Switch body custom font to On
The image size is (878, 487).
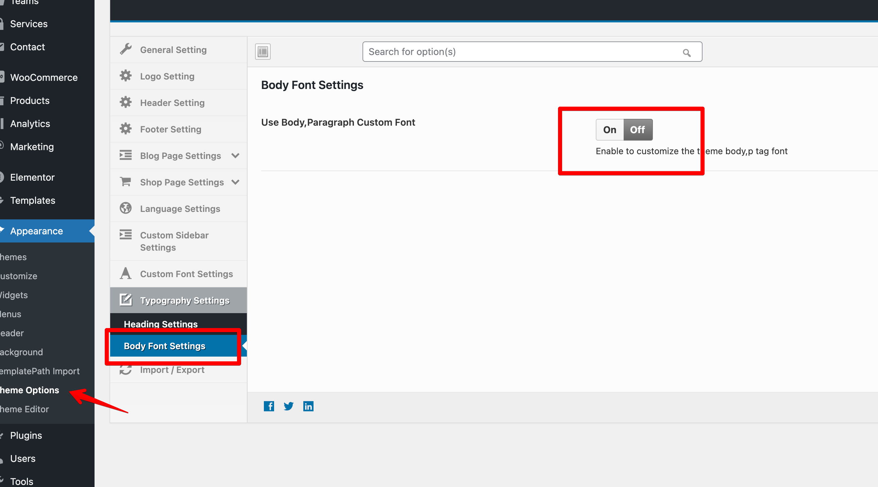[609, 130]
